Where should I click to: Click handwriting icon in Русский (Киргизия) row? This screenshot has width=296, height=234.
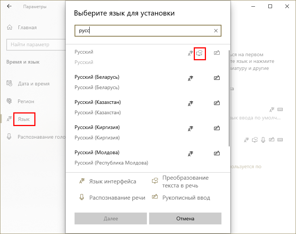[x=217, y=128]
